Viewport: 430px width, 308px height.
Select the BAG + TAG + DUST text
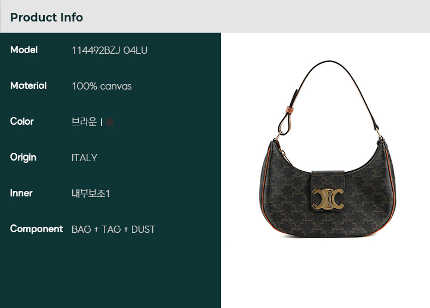click(113, 229)
